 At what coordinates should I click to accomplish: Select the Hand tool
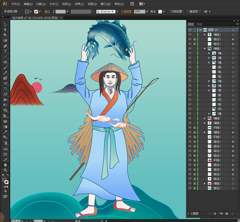5,165
